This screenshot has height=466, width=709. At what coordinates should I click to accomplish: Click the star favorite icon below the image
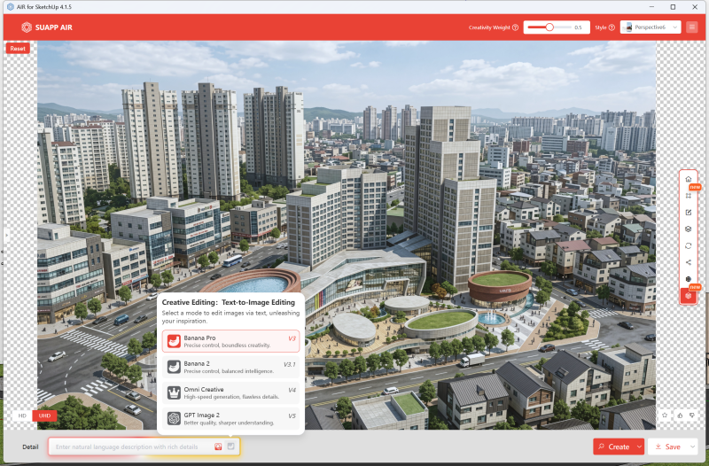pos(665,415)
